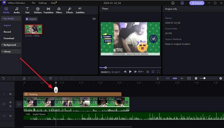Click the download center icon in title bar

[x=173, y=3]
